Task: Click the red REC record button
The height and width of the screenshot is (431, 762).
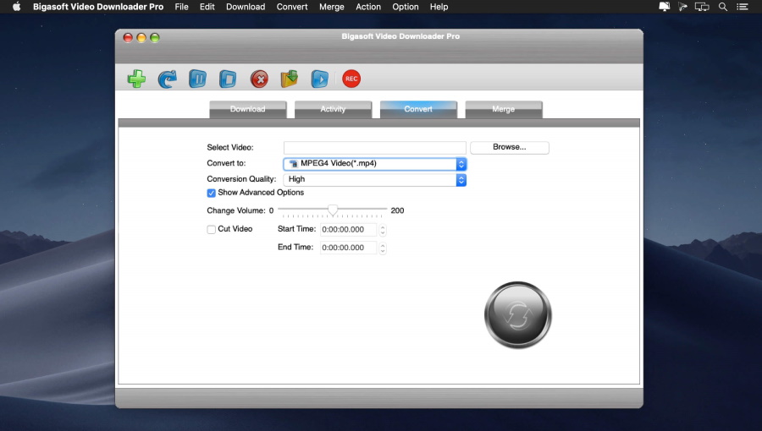Action: pos(351,79)
